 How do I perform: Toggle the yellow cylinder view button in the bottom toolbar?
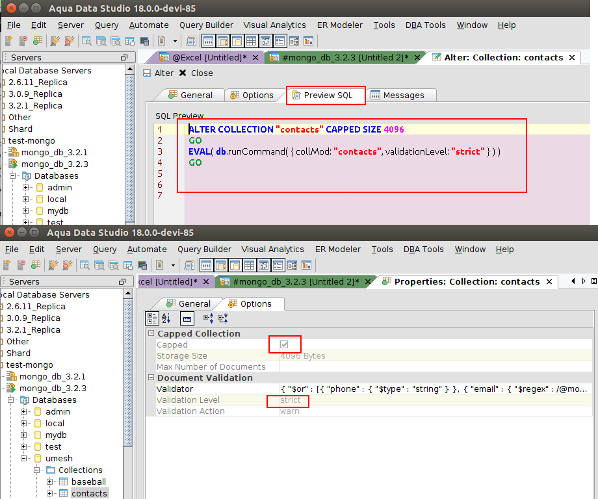coord(235,265)
